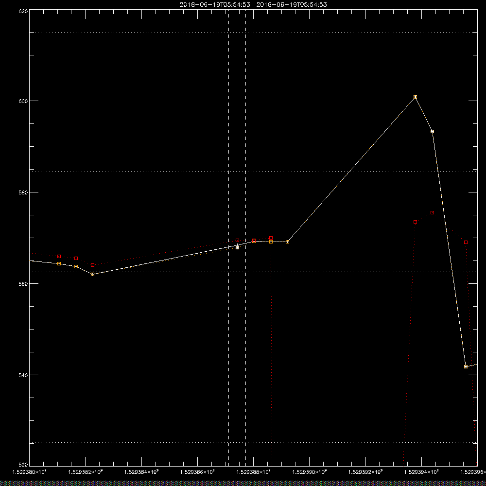Click the 1.529394×10⁹ x-axis label

(422, 472)
